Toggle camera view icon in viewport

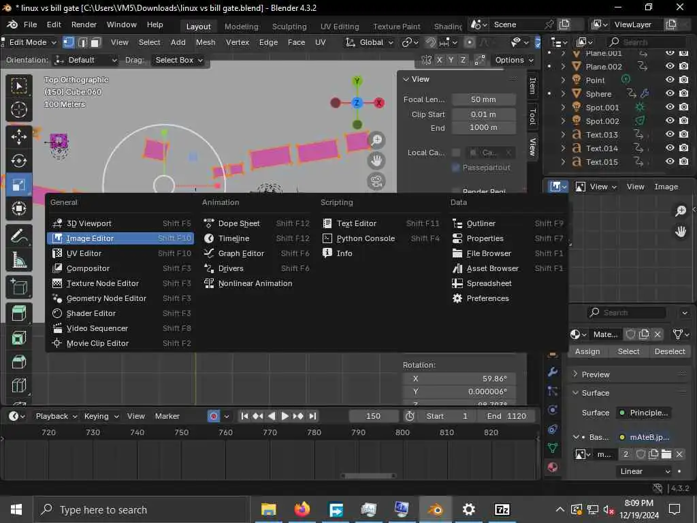point(376,181)
